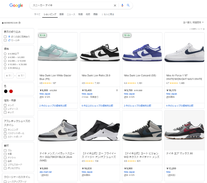
Task: Switch to the すべて tab
Action: (37, 14)
